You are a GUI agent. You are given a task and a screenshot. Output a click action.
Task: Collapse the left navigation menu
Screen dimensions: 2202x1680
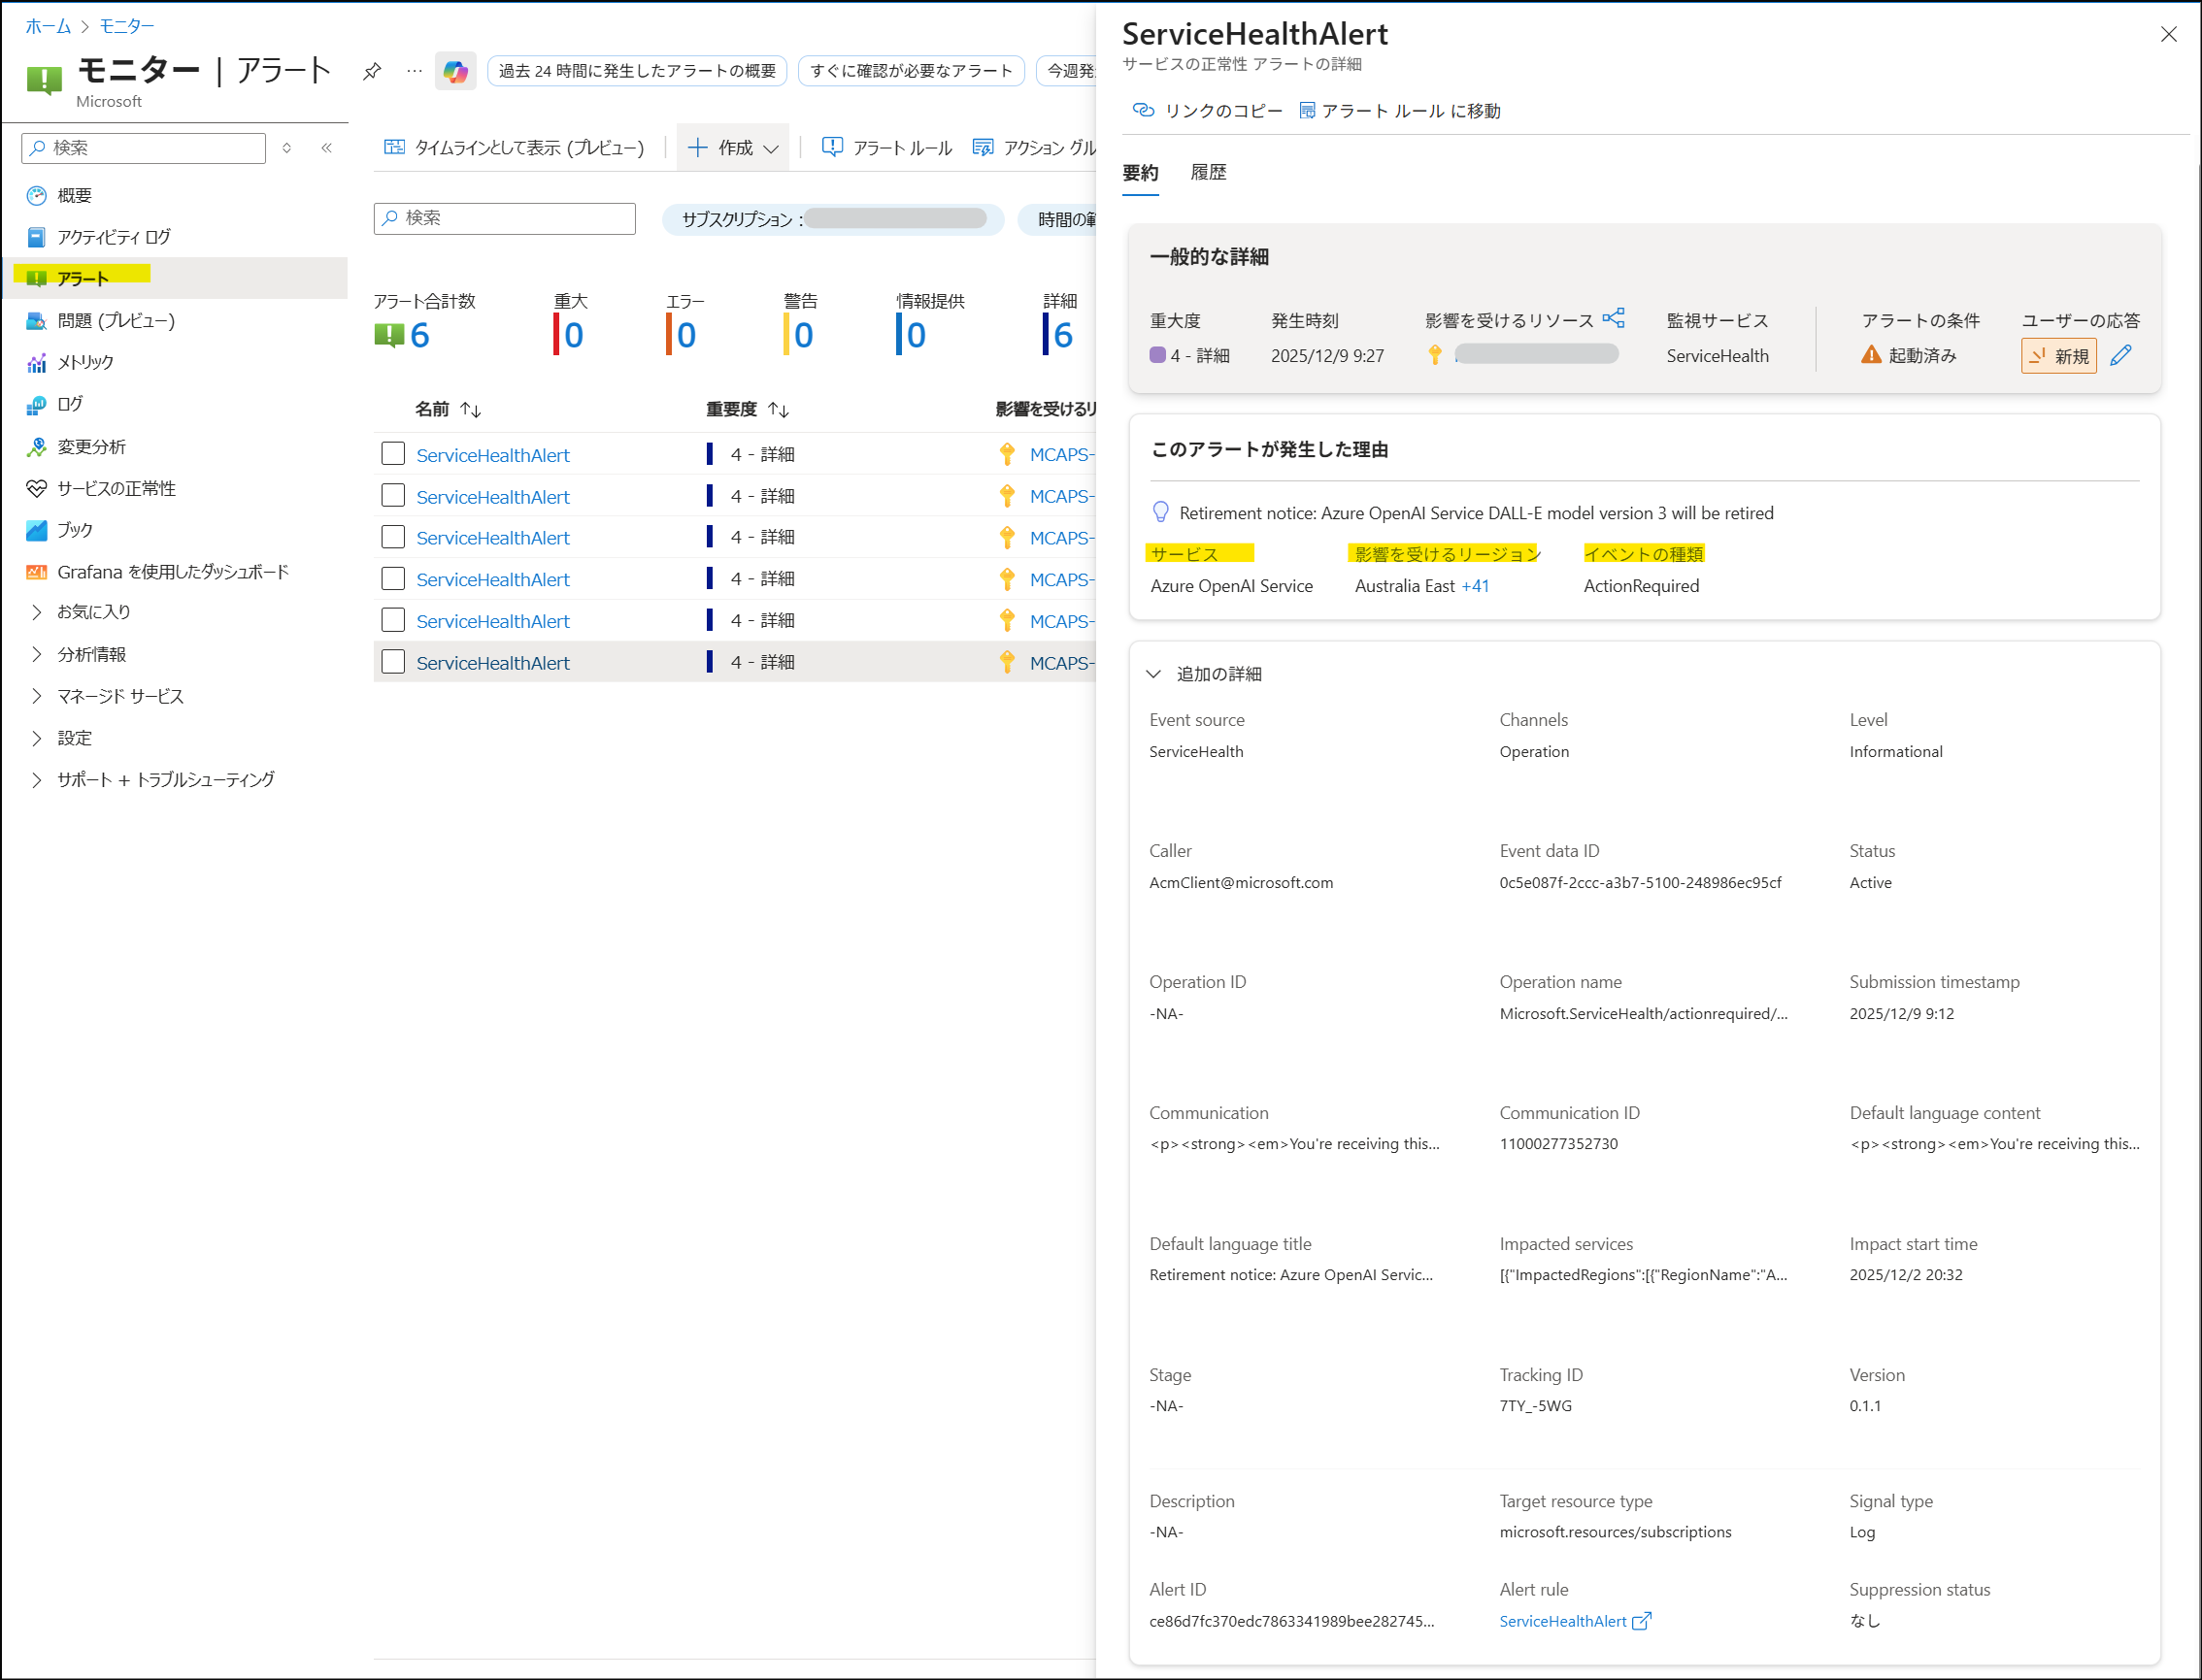(326, 148)
